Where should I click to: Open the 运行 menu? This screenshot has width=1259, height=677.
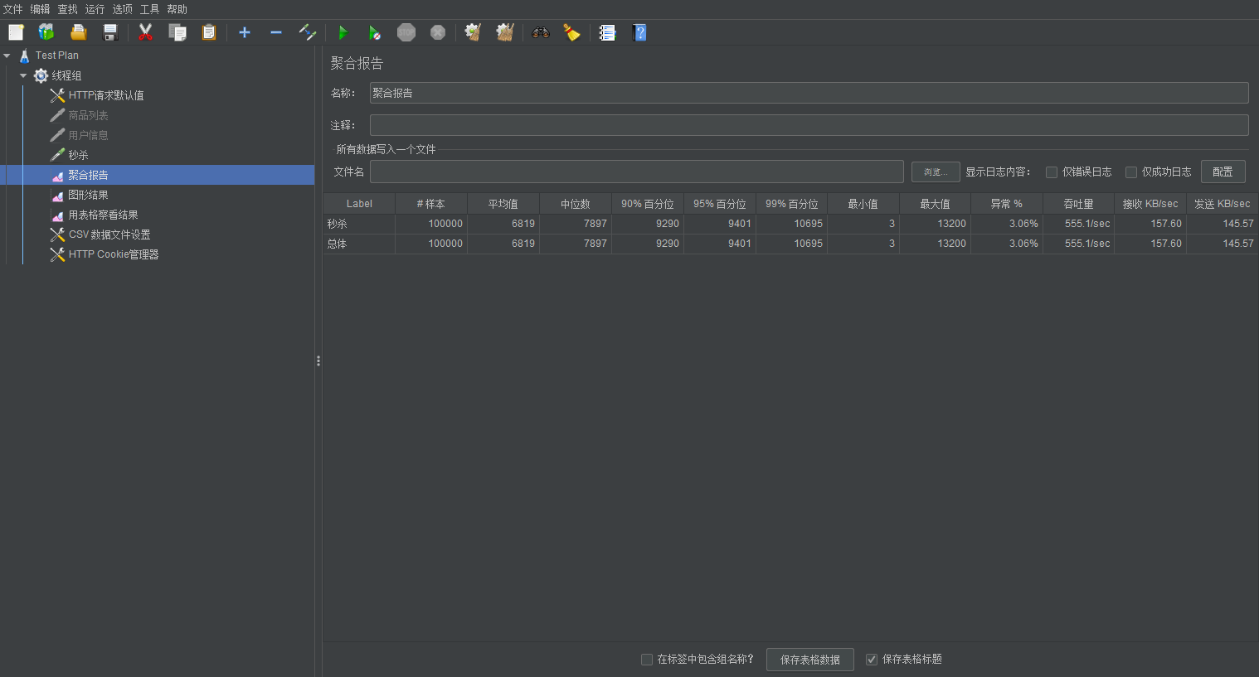click(95, 9)
